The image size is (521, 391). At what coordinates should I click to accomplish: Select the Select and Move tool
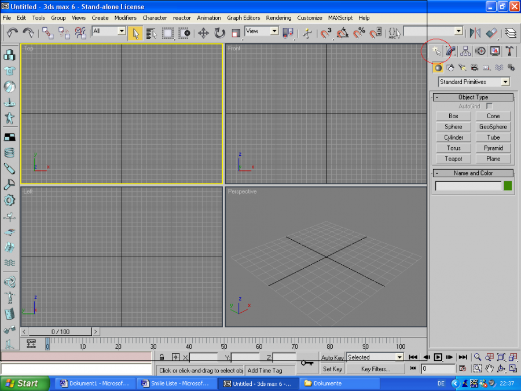click(x=204, y=33)
